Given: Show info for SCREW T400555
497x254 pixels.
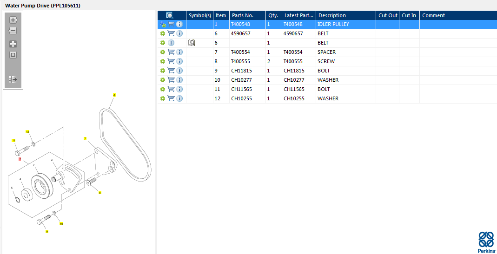Looking at the screenshot, I should 179,61.
